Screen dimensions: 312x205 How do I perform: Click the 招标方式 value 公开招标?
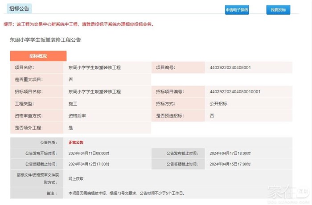(218, 104)
